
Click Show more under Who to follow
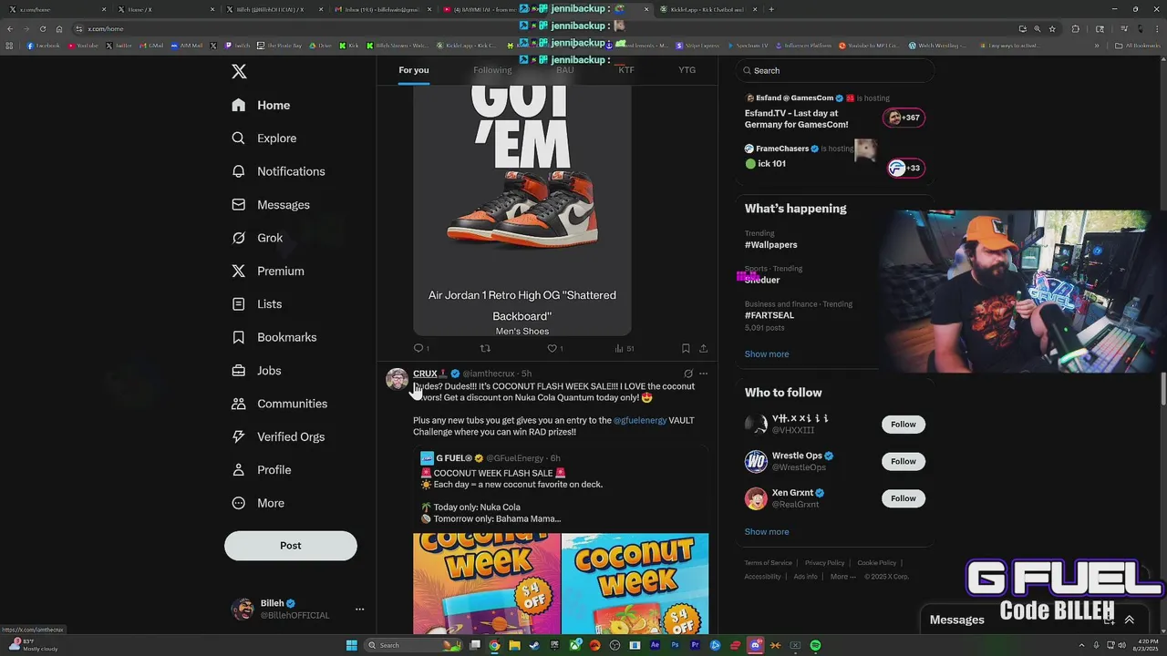[x=767, y=532]
